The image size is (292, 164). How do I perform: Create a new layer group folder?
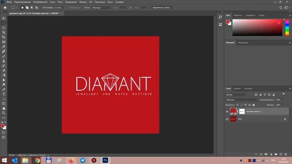276,154
